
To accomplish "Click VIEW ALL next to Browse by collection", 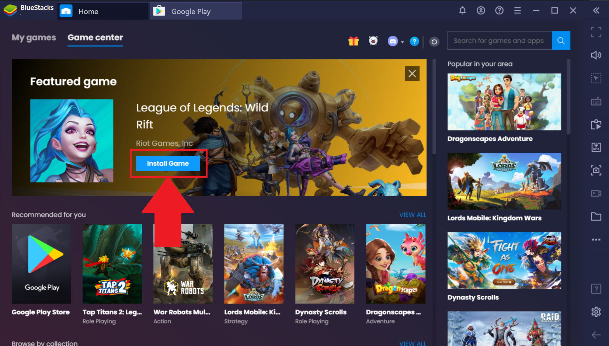I will coord(413,343).
